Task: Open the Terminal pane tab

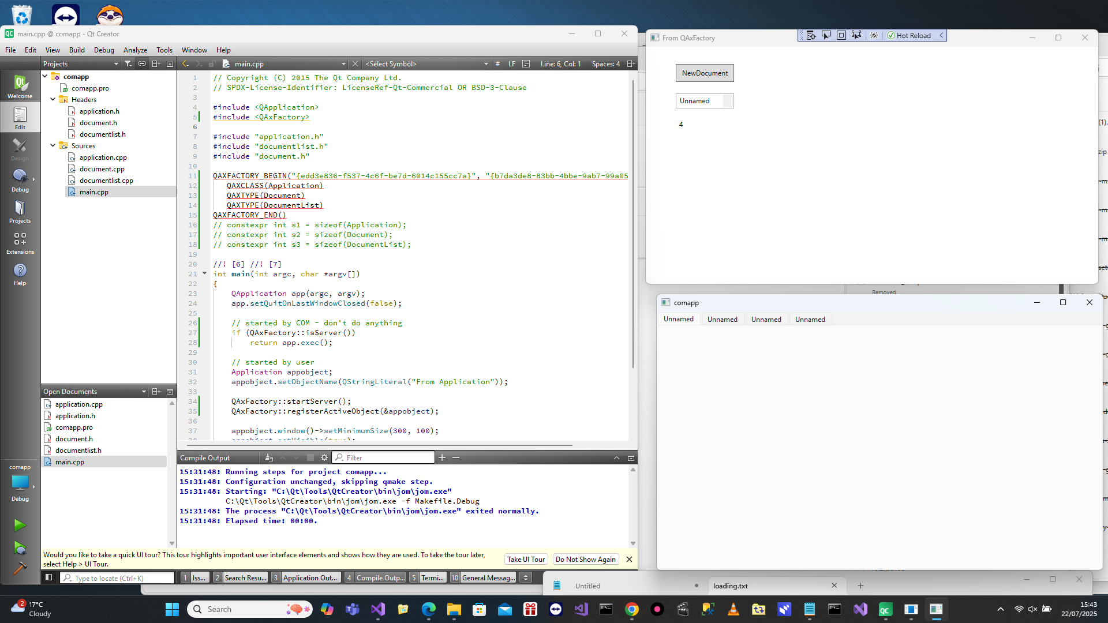Action: 429,577
